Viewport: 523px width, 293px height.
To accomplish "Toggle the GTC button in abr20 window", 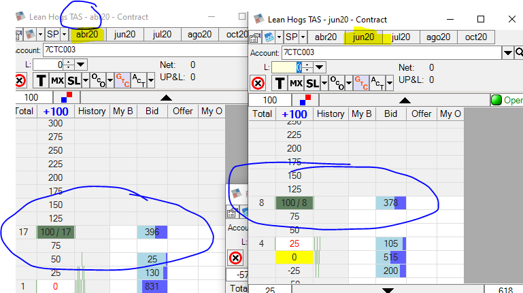I will pyautogui.click(x=122, y=81).
